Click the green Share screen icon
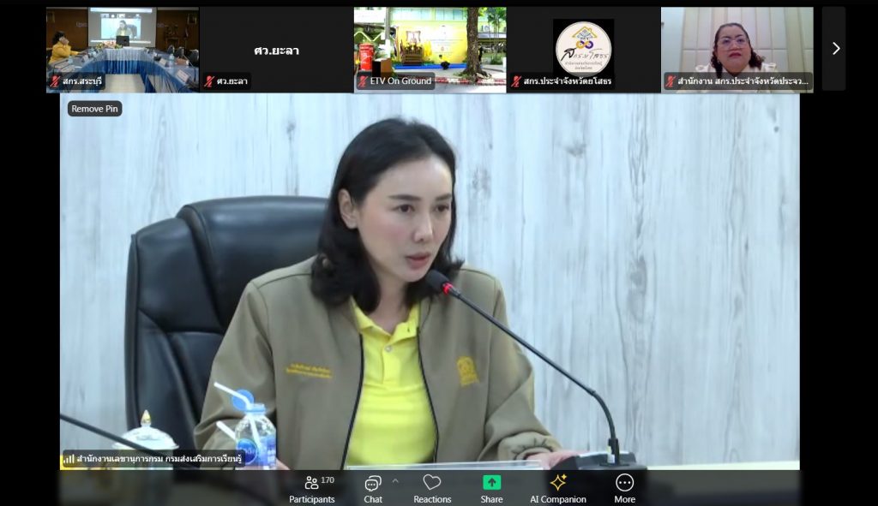 tap(491, 483)
